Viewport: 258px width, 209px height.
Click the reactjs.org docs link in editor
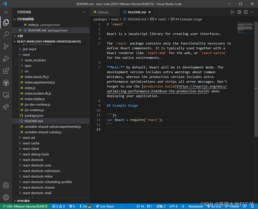[x=203, y=87]
